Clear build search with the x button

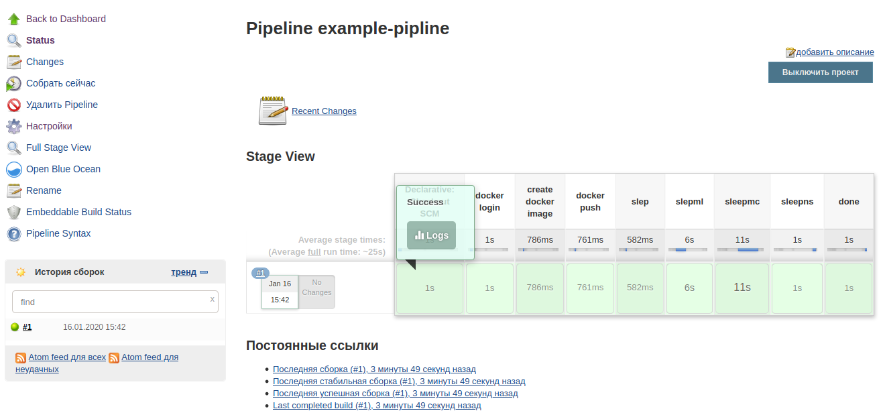click(212, 300)
